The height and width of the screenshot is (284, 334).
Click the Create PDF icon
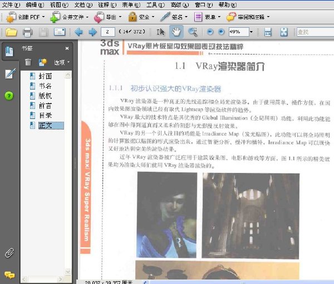pos(11,17)
